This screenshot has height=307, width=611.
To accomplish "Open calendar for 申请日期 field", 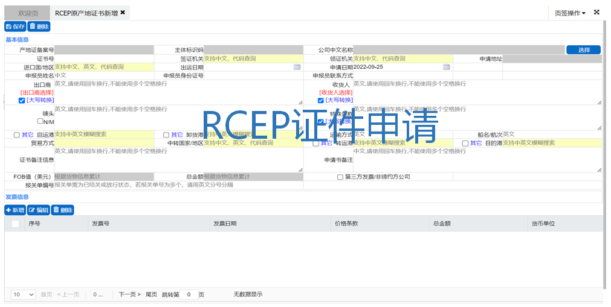I will [x=447, y=67].
